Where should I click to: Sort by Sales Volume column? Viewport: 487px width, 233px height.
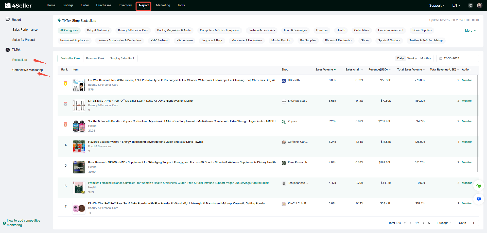pos(325,69)
